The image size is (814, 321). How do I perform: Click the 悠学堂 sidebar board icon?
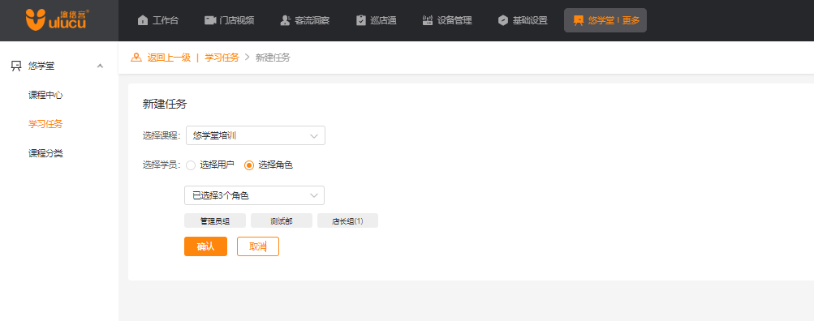pyautogui.click(x=16, y=66)
